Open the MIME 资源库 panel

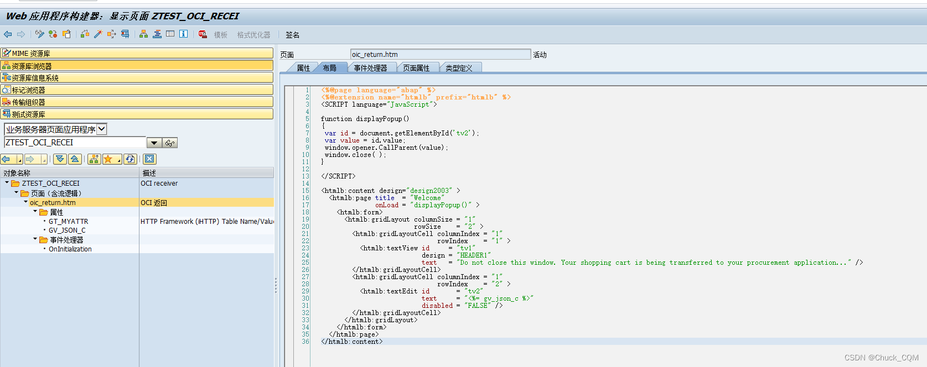pyautogui.click(x=137, y=53)
